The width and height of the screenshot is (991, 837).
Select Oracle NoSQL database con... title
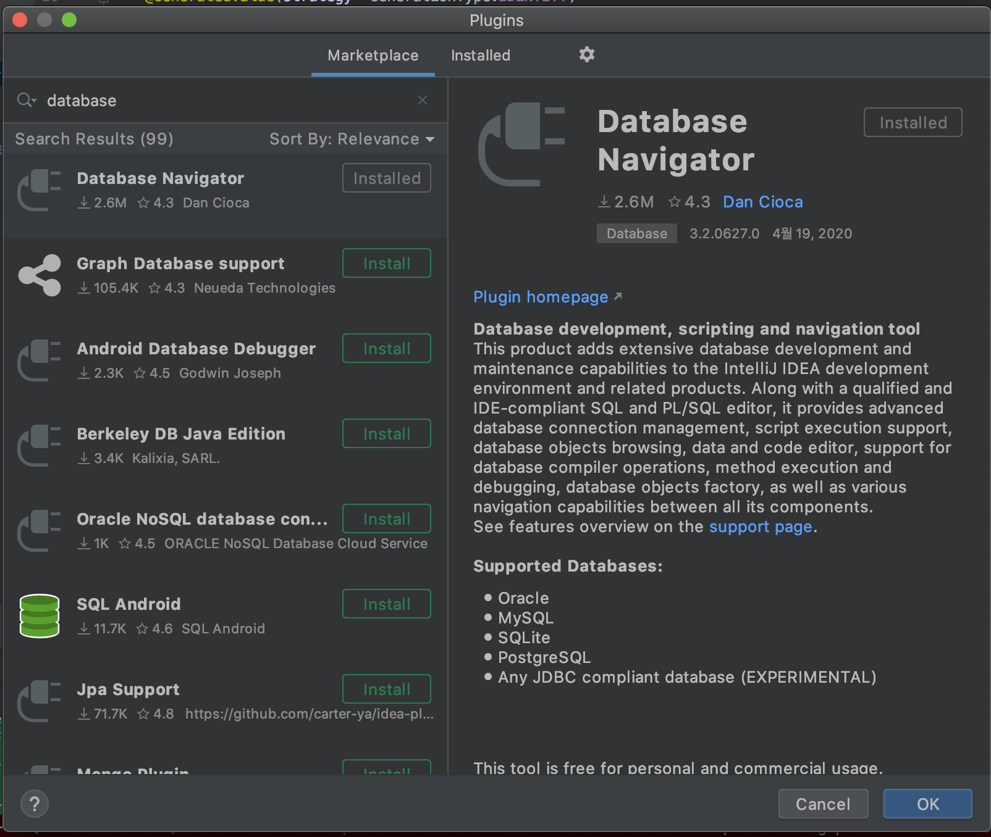[202, 519]
